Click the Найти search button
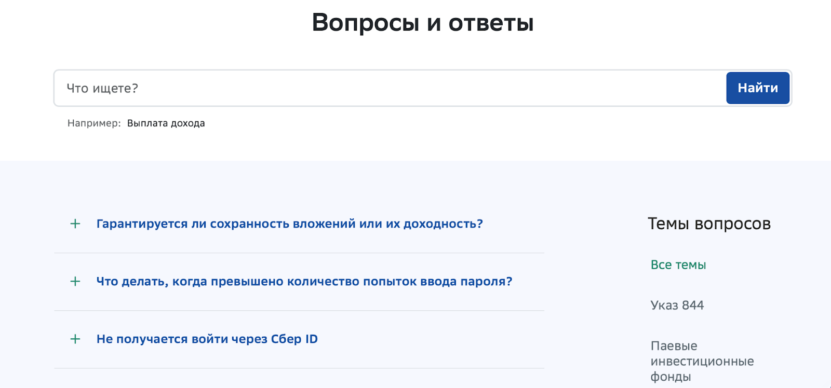Screen dimensions: 831x388 757,88
